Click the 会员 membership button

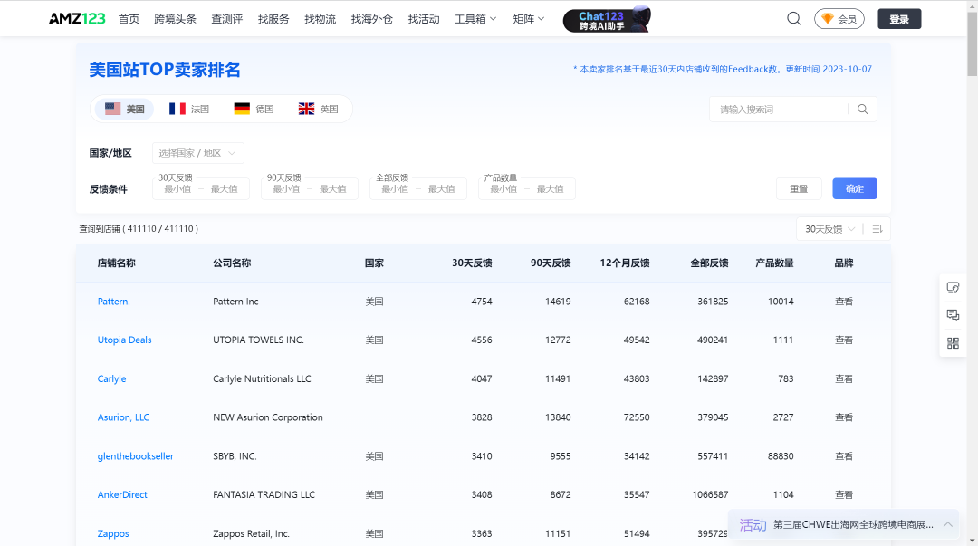point(839,19)
